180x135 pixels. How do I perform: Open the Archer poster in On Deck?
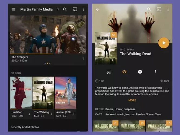(x=66, y=93)
